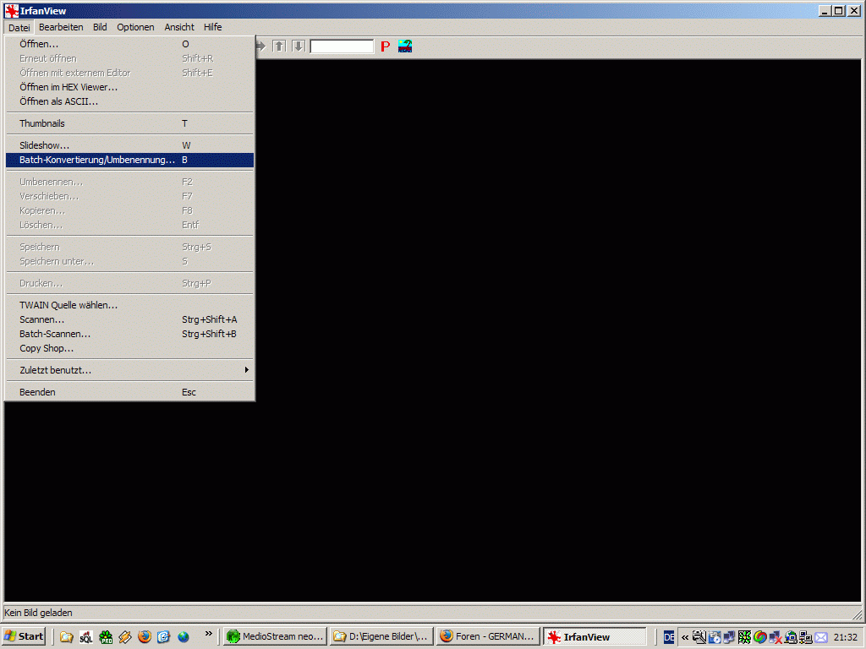Open the Hilfe menu
The image size is (866, 649).
pos(212,27)
